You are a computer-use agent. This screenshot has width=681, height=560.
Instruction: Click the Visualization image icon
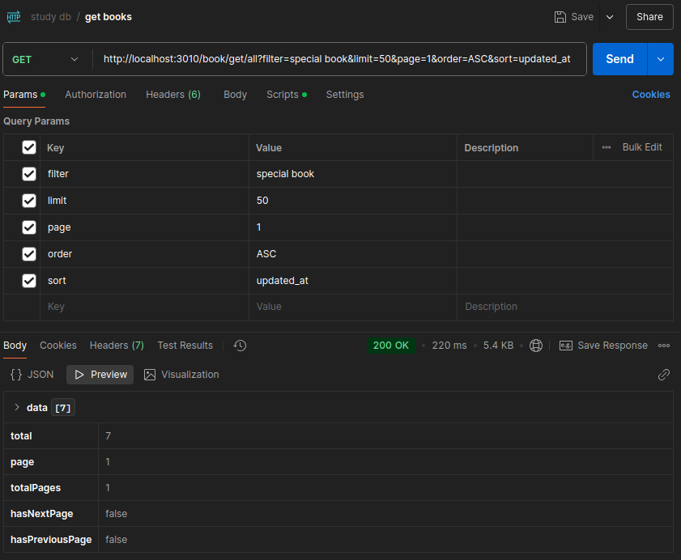click(150, 375)
